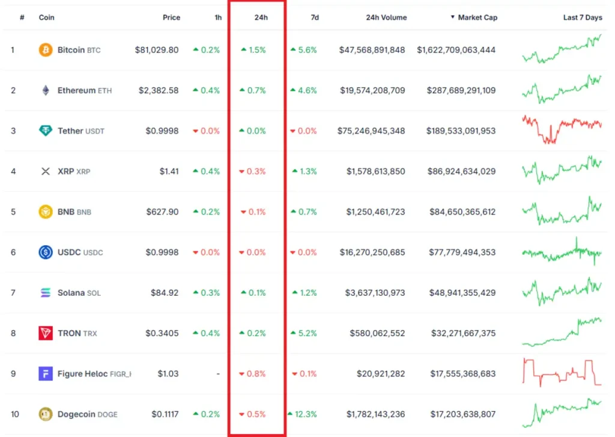Click the USDC logo icon
Viewport: 615px width, 437px height.
46,252
